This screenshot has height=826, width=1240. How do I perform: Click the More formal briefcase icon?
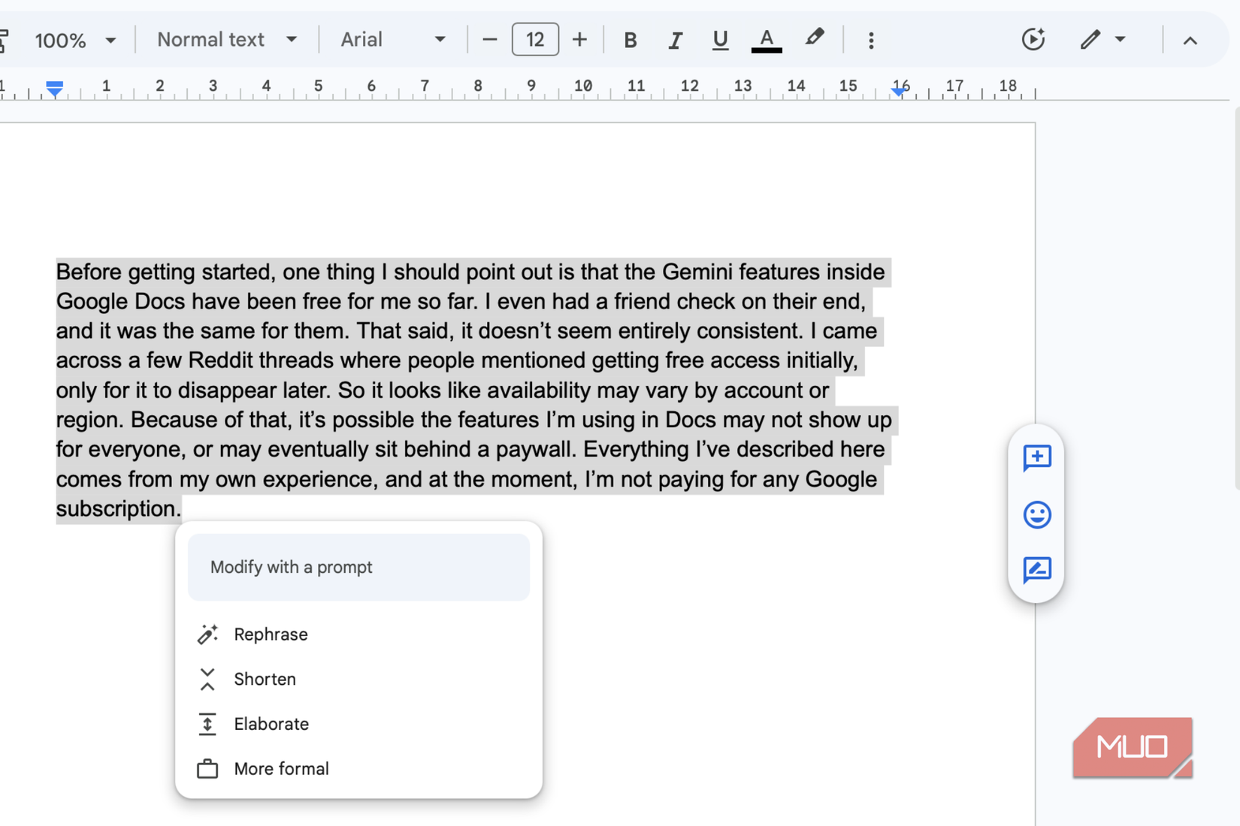[207, 769]
